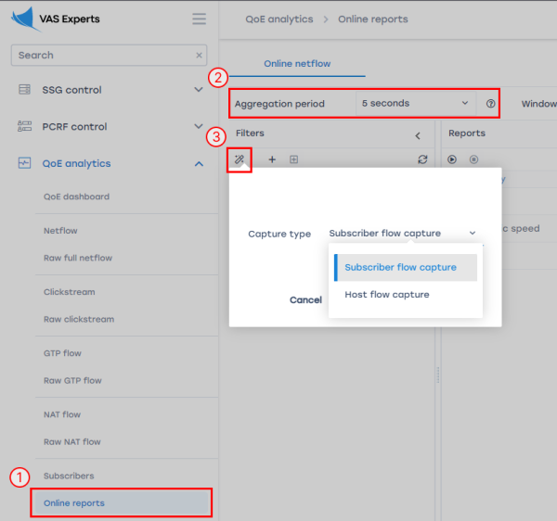The height and width of the screenshot is (521, 557).
Task: Click the Cancel button
Action: click(305, 300)
